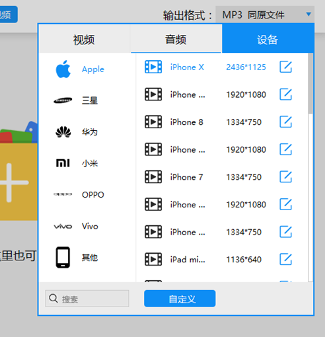This screenshot has width=325, height=337.
Task: Select the 小米 brand label
Action: (x=90, y=163)
